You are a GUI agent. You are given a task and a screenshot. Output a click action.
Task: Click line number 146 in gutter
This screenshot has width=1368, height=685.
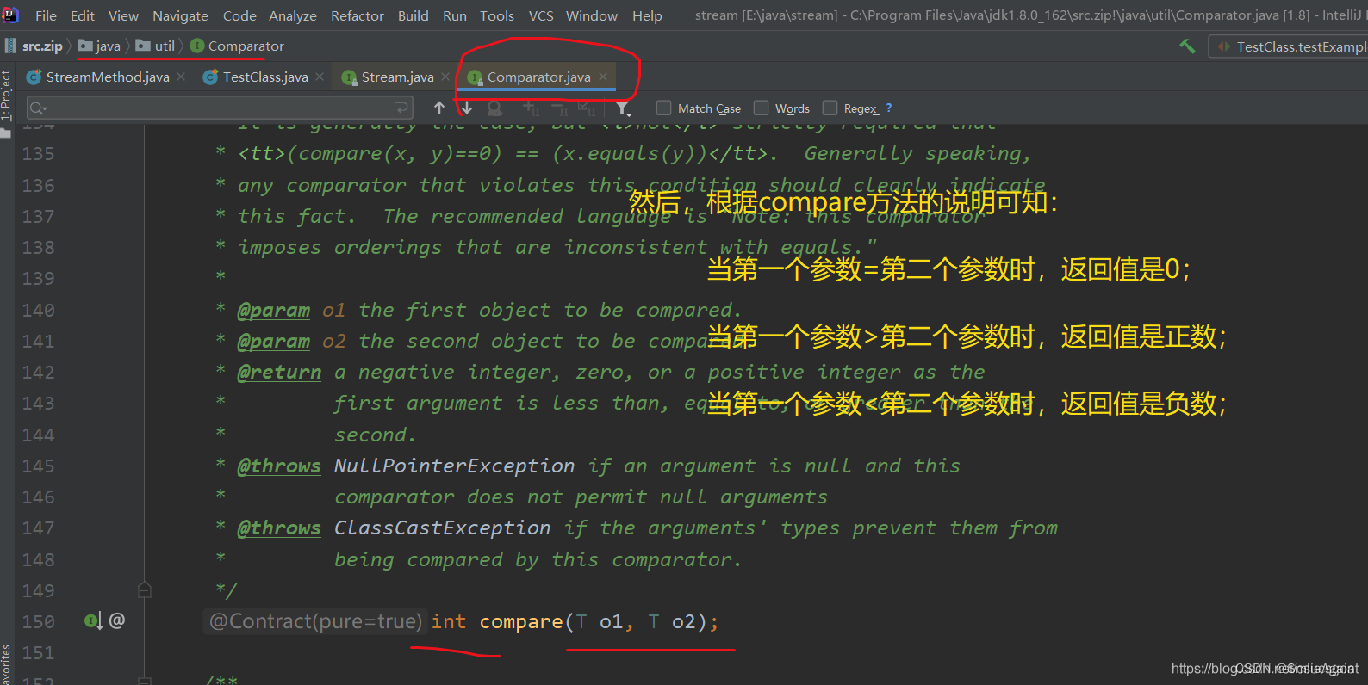[x=38, y=497]
